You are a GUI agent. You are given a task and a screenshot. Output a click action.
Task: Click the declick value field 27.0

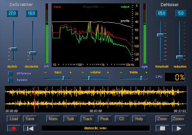coord(12,13)
